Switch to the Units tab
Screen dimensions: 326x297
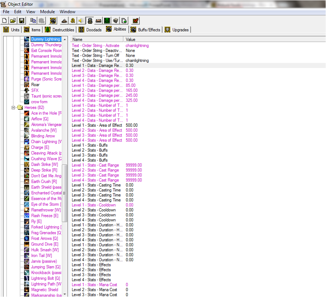coord(12,30)
